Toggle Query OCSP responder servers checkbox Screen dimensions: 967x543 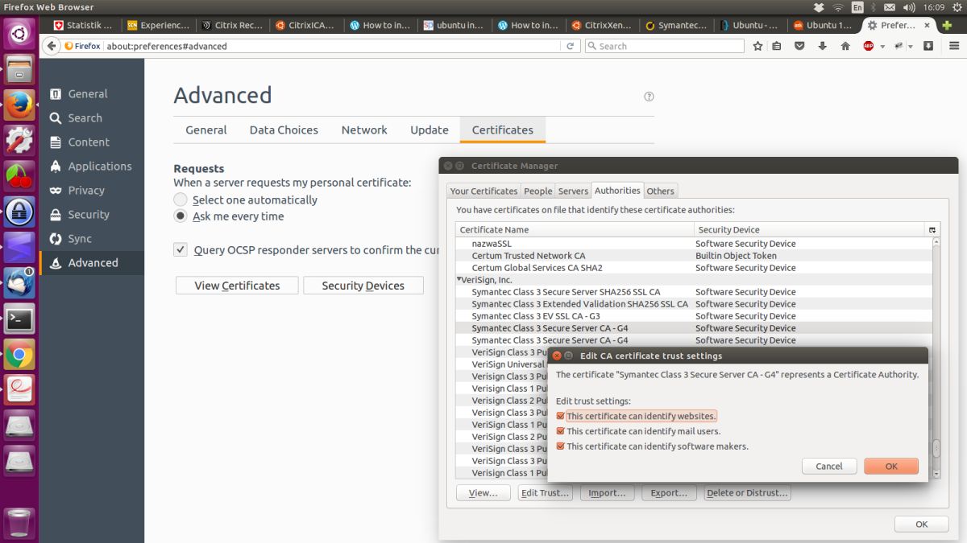[181, 250]
